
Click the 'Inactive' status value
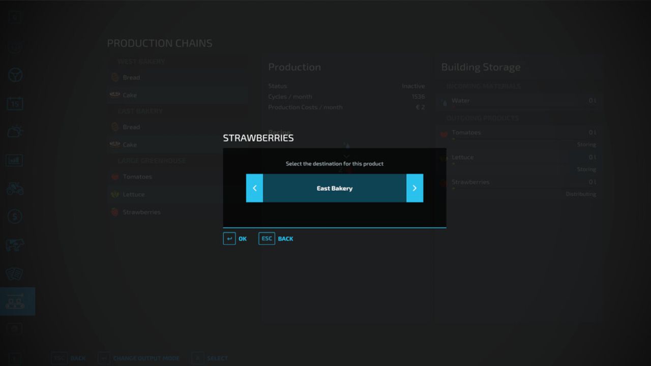click(413, 86)
